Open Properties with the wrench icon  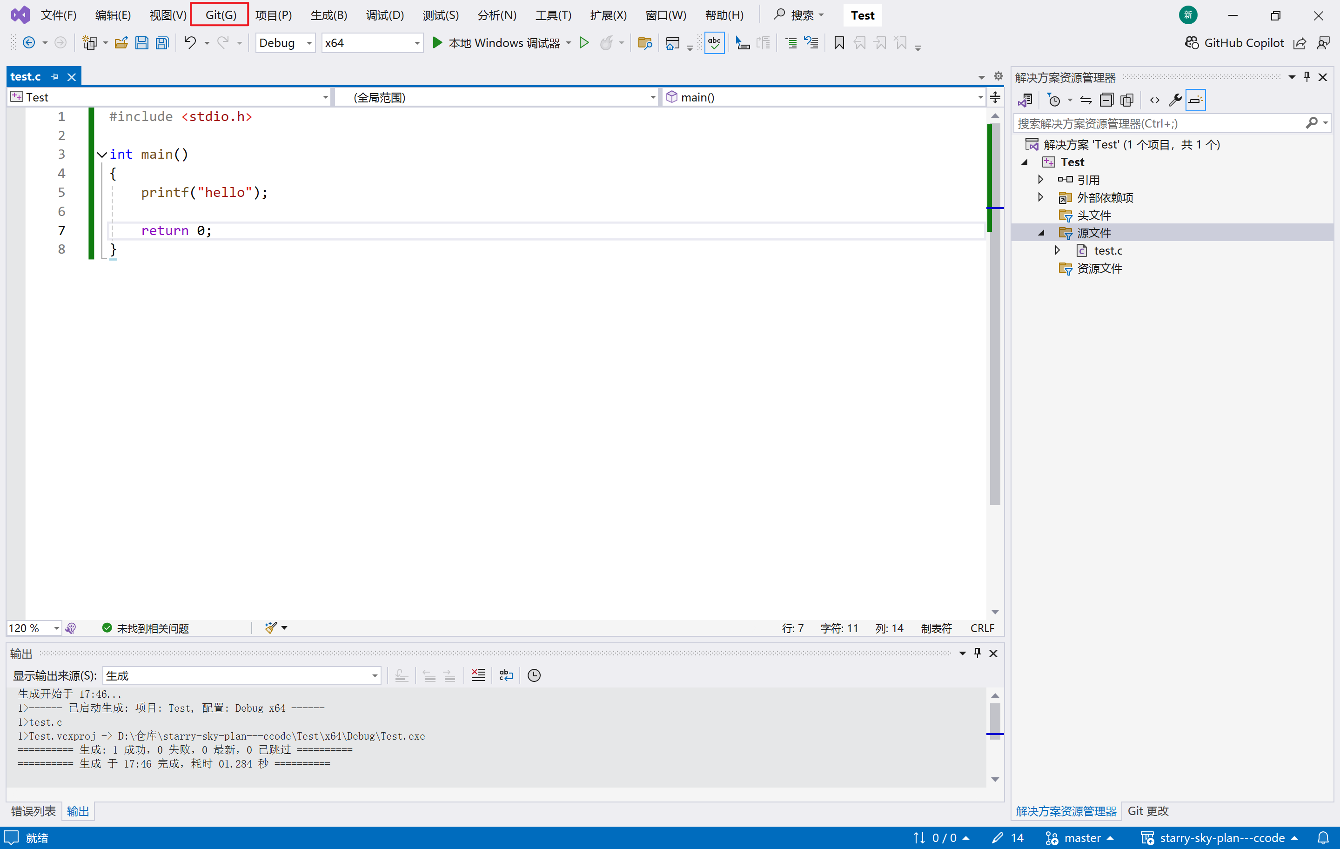point(1175,100)
